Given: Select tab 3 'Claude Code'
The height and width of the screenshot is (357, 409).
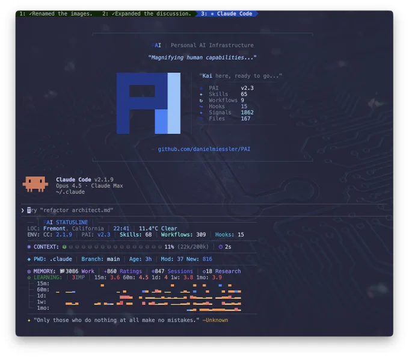Looking at the screenshot, I should click(226, 14).
